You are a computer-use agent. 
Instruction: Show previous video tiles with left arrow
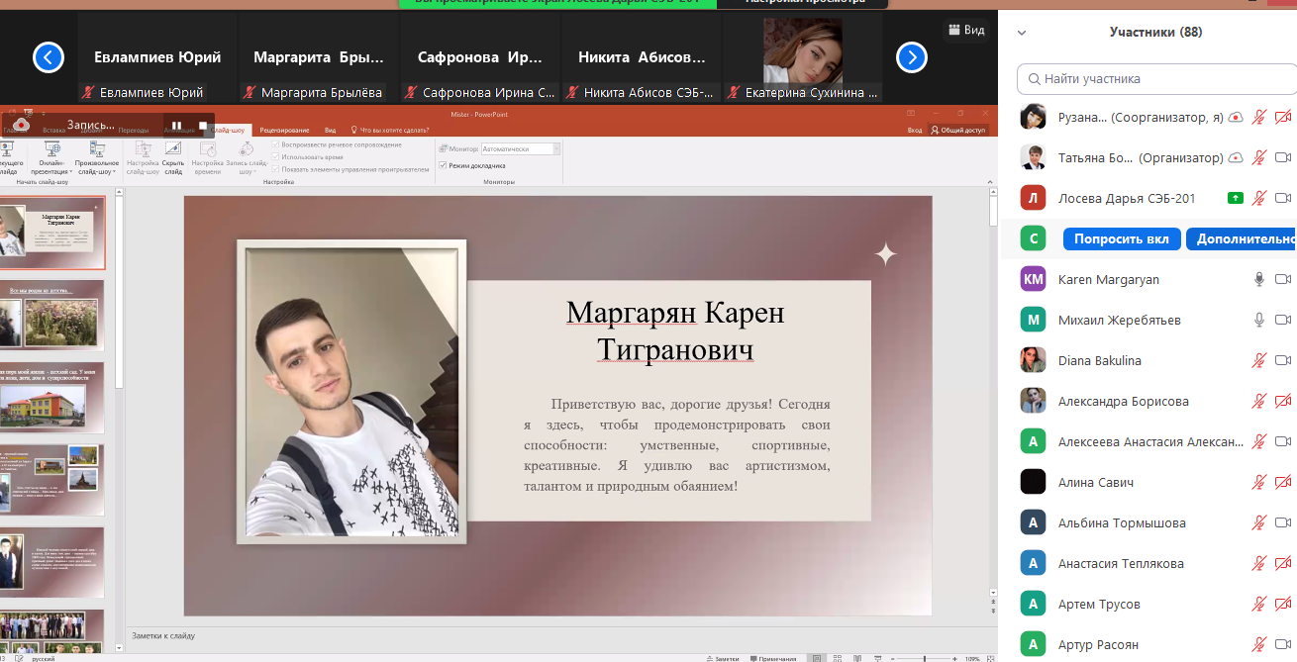click(49, 57)
